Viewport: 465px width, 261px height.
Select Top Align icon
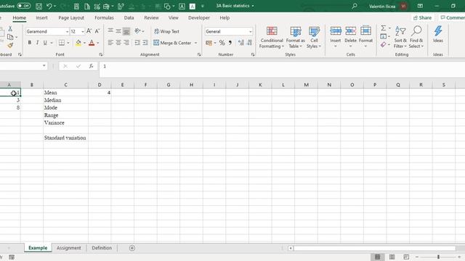click(x=110, y=30)
